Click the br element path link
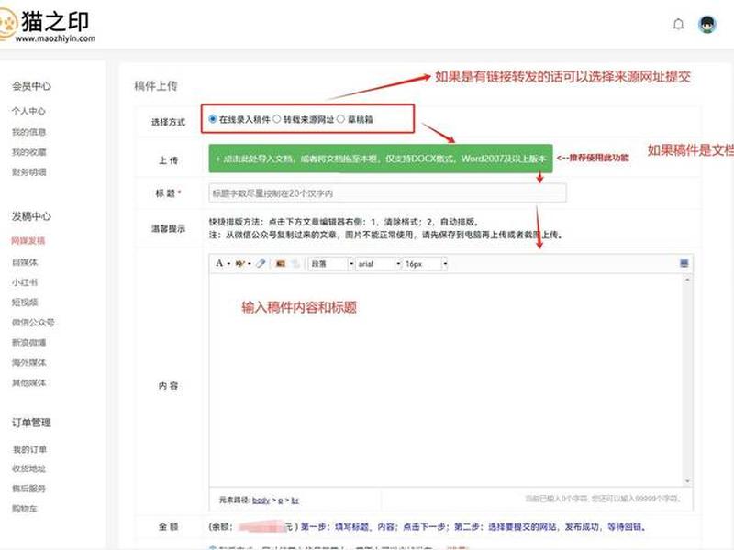 click(295, 500)
